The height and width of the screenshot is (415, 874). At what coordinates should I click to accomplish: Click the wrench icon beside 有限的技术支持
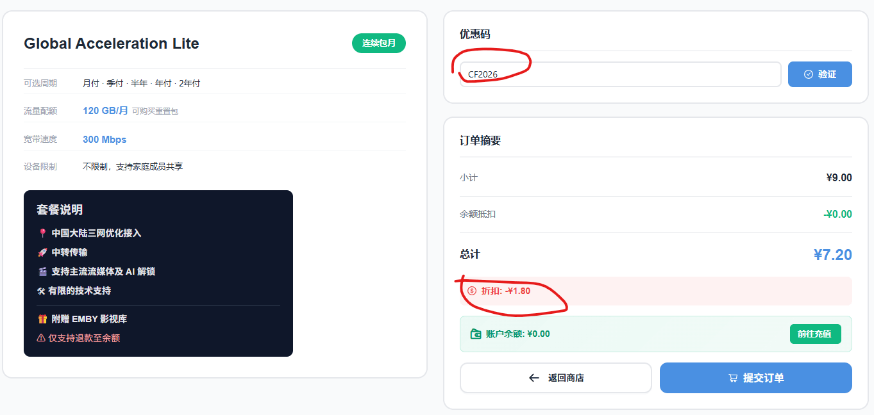point(40,289)
